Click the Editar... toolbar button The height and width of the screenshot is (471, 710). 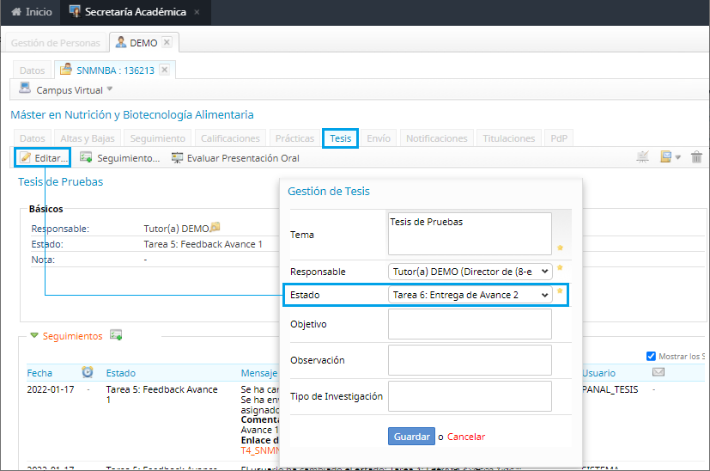point(43,158)
